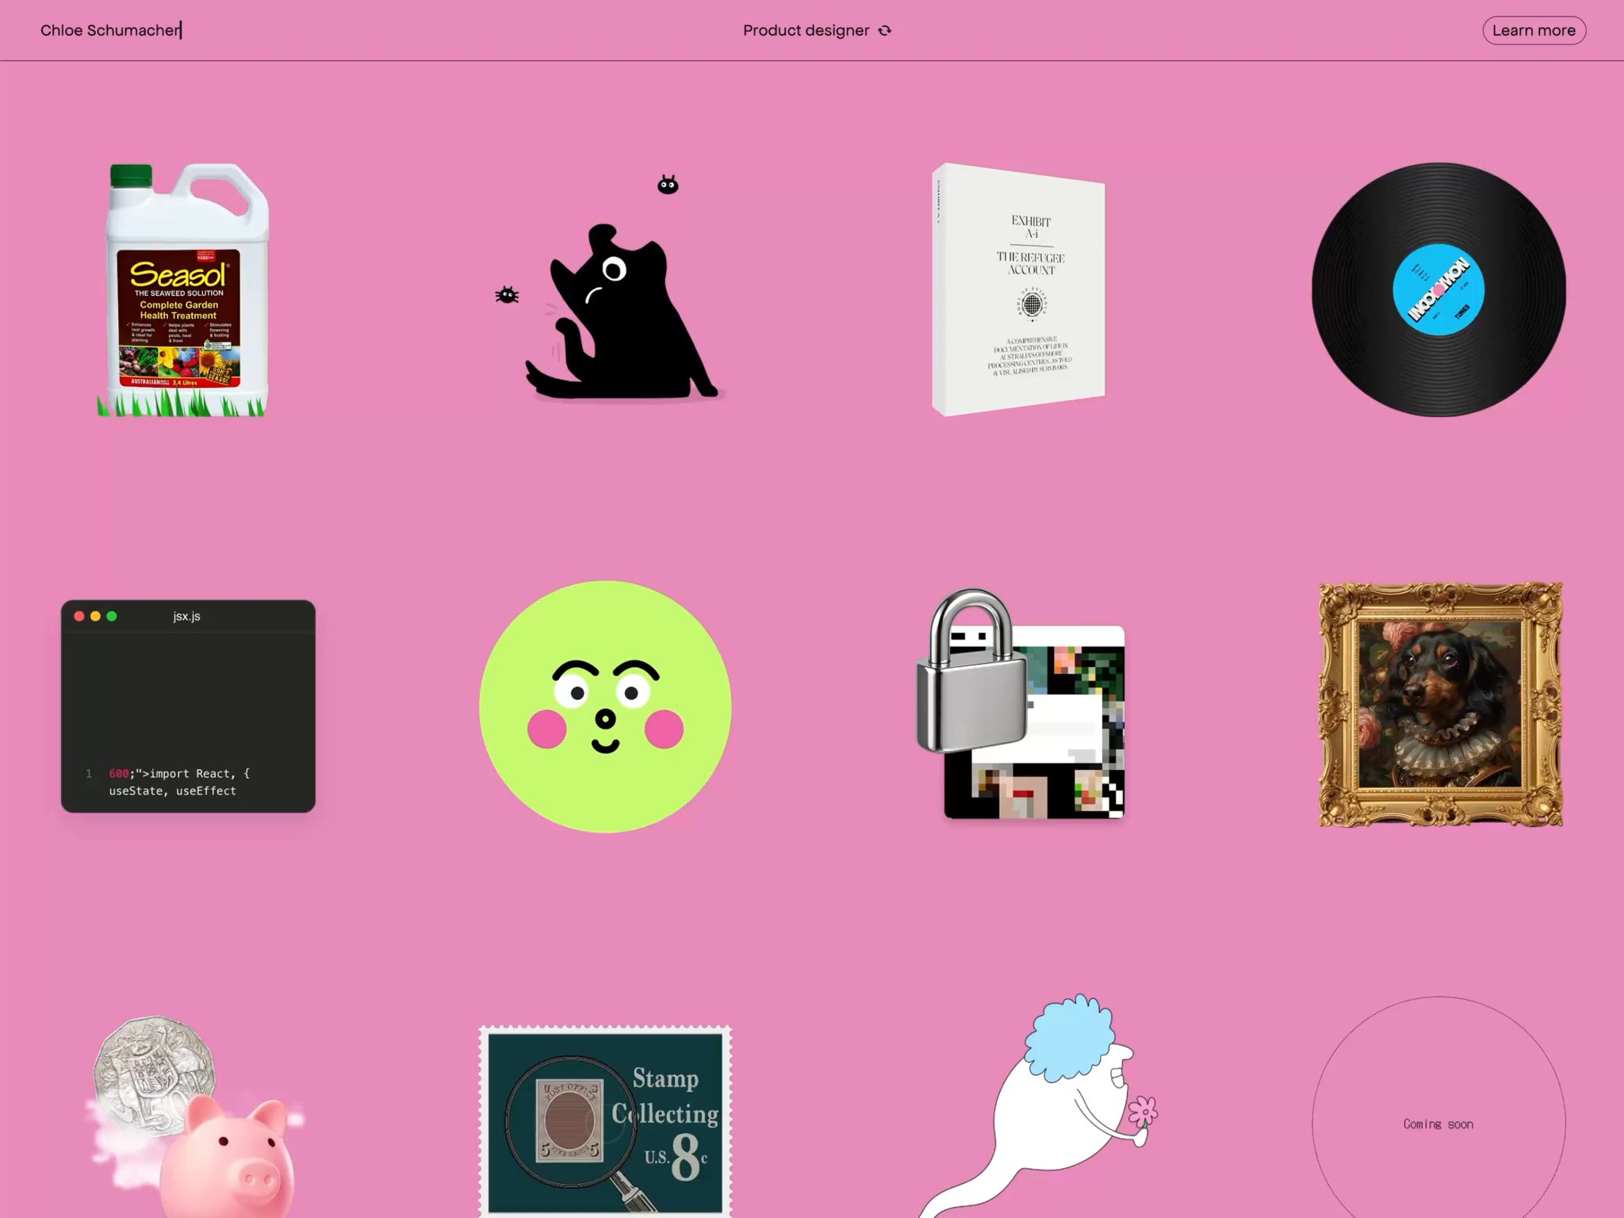
Task: Click the Product designer title text
Action: [x=806, y=30]
